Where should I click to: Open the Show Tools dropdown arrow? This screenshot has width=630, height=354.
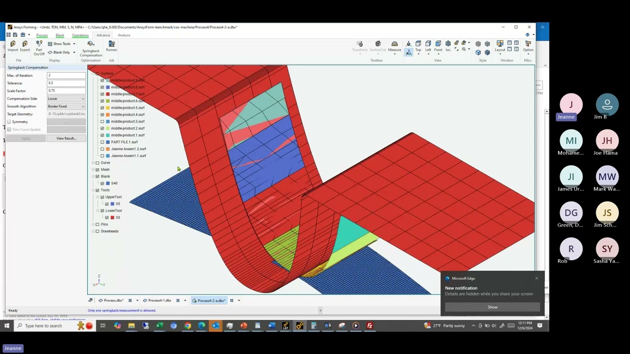[74, 44]
